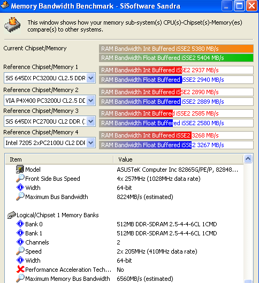
Task: Close the Memory Bandwidth Benchmark window
Action: (x=252, y=6)
